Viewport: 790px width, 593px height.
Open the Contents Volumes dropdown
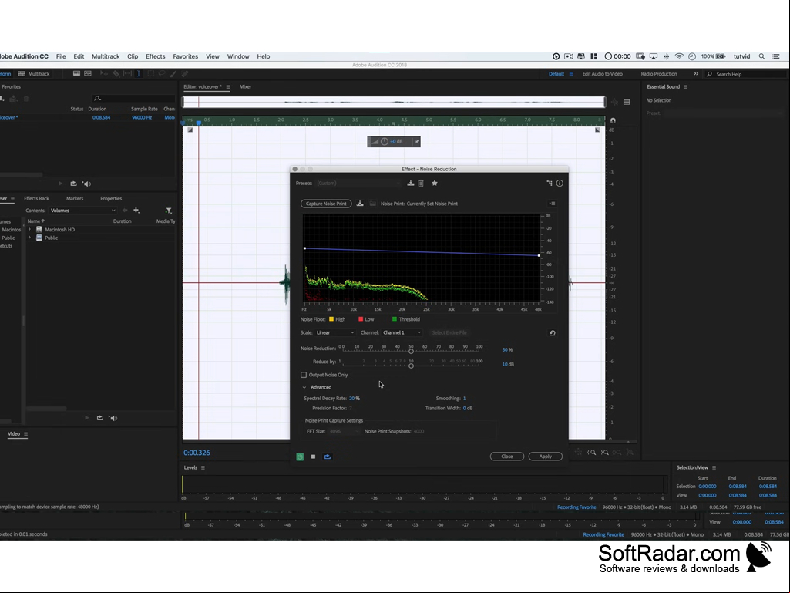82,211
